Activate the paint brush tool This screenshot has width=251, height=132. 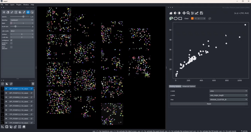coord(12,12)
